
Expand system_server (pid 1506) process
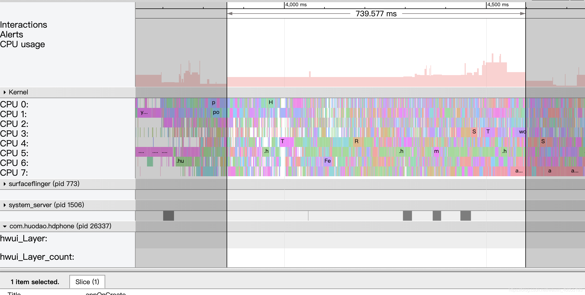[5, 205]
